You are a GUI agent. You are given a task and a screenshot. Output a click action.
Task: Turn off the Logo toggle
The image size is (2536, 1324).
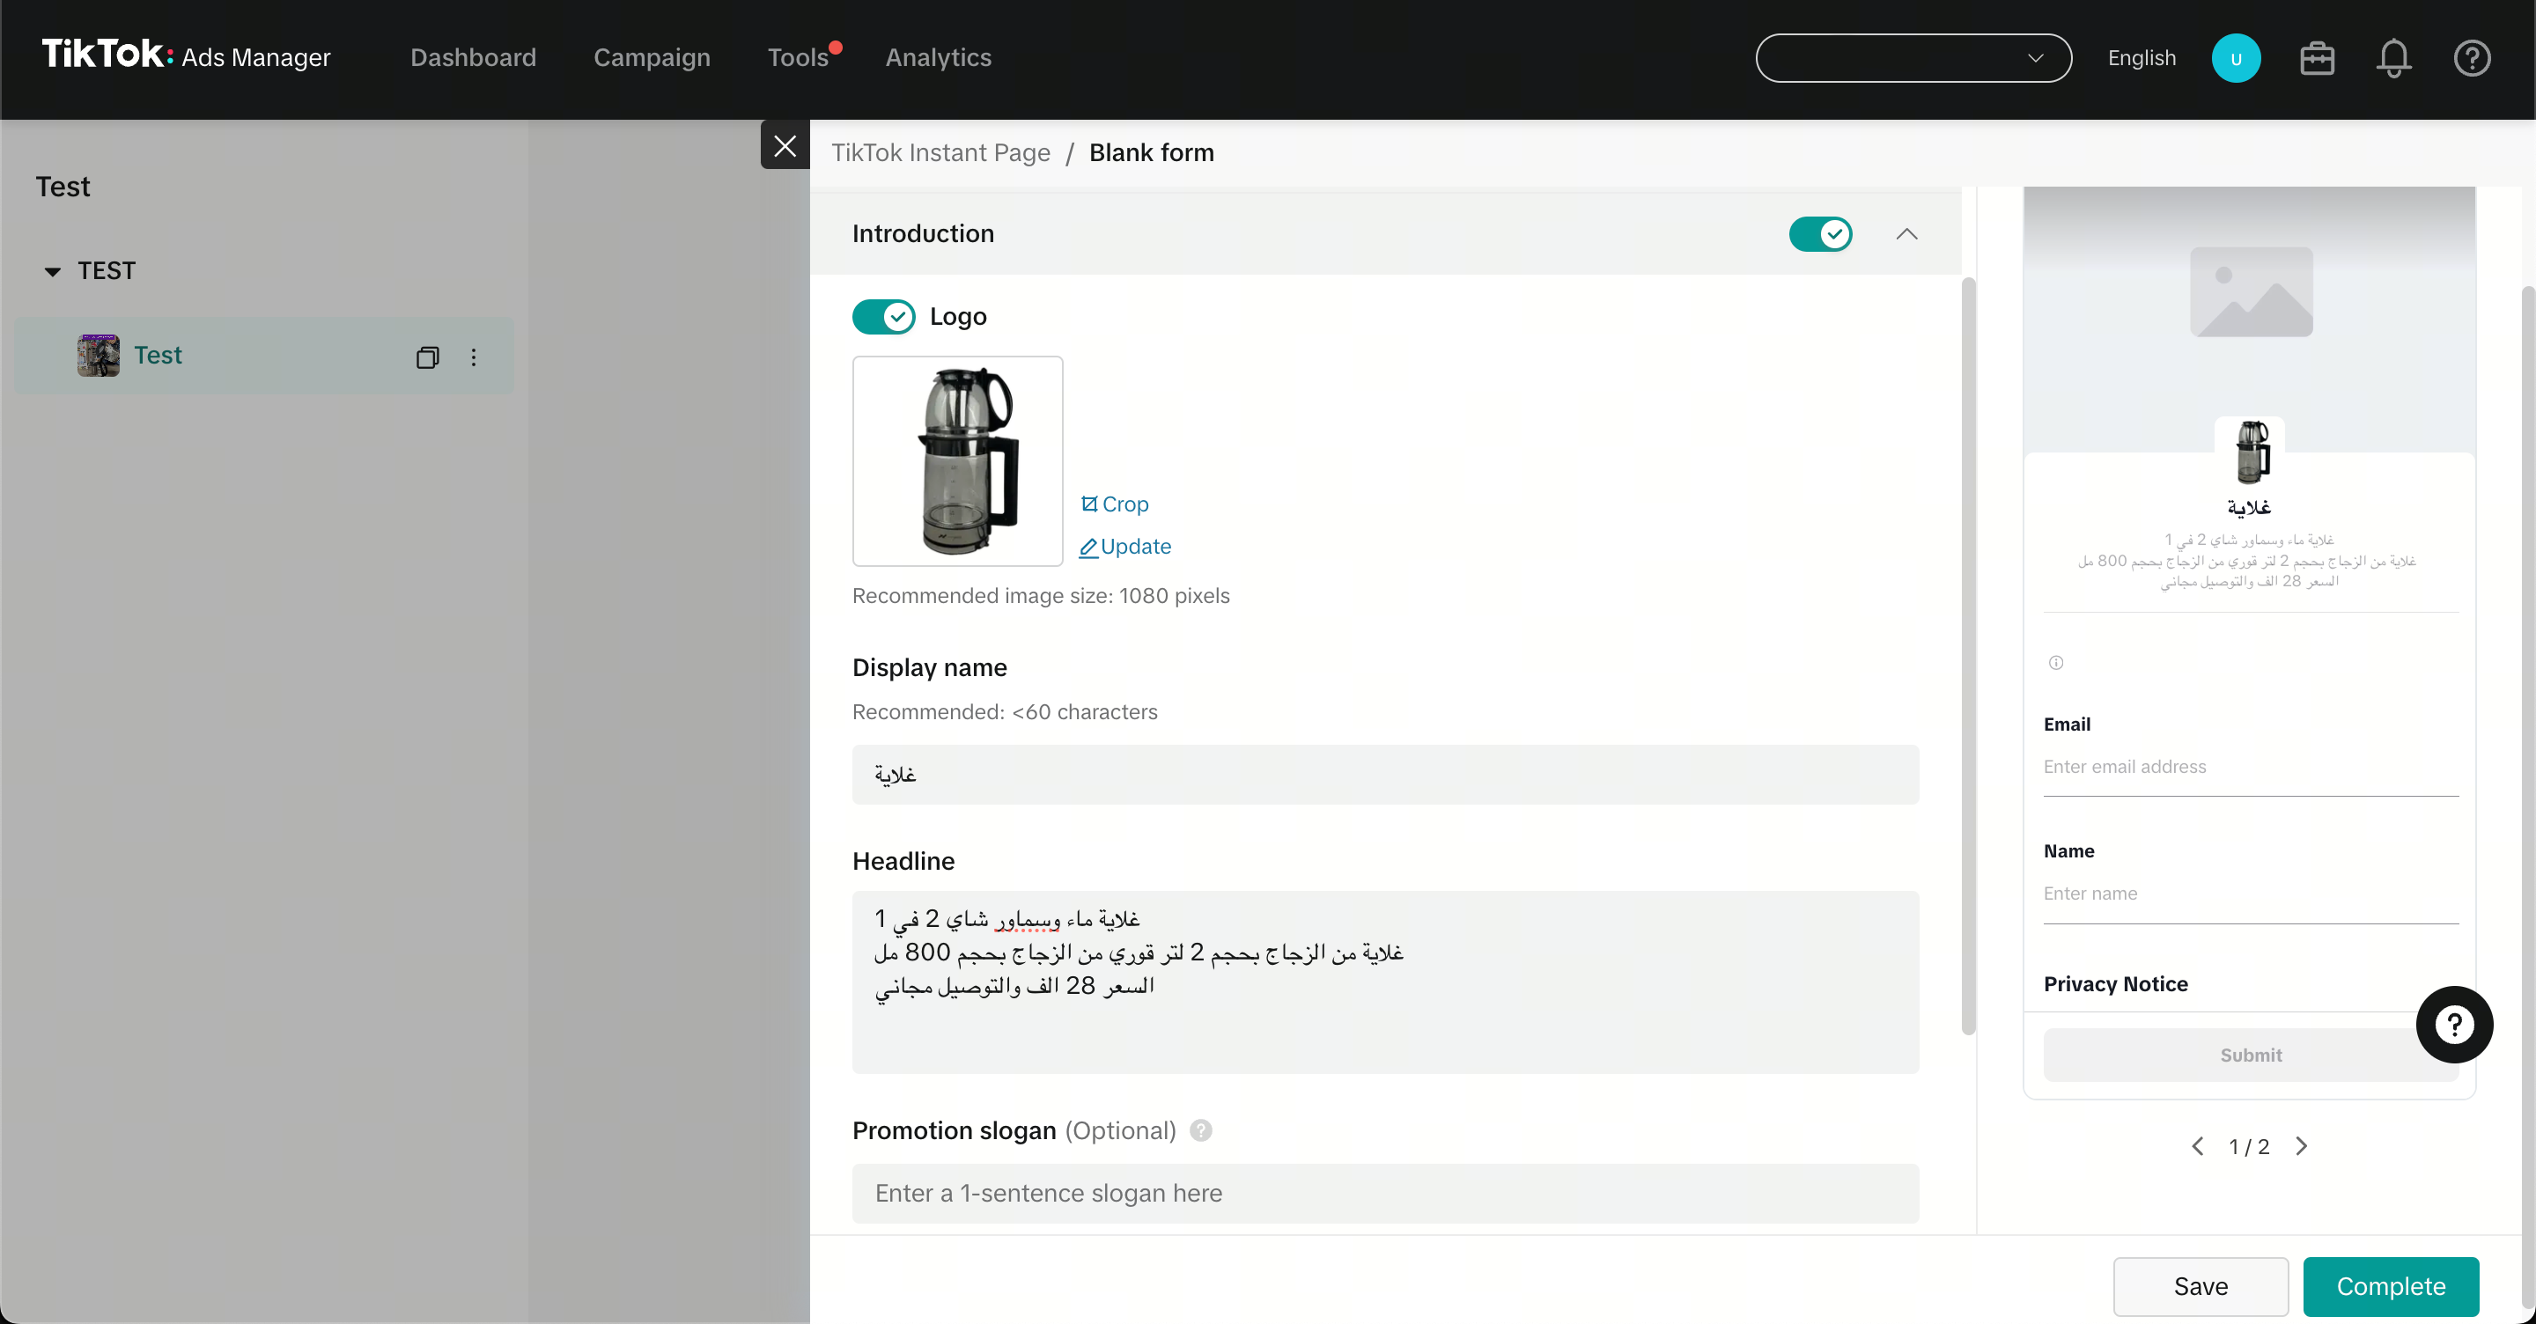[x=883, y=317]
